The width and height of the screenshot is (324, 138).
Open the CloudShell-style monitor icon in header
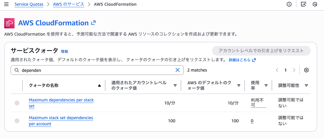(x=303, y=5)
